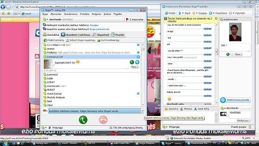The height and width of the screenshot is (146, 259).
Task: Open the Skambinimai menu
Action: point(71,14)
